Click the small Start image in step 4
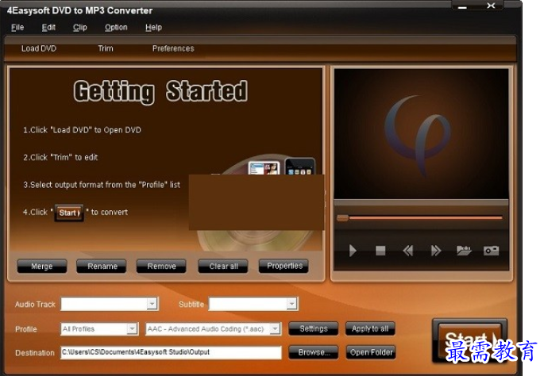The height and width of the screenshot is (376, 544). tap(69, 213)
